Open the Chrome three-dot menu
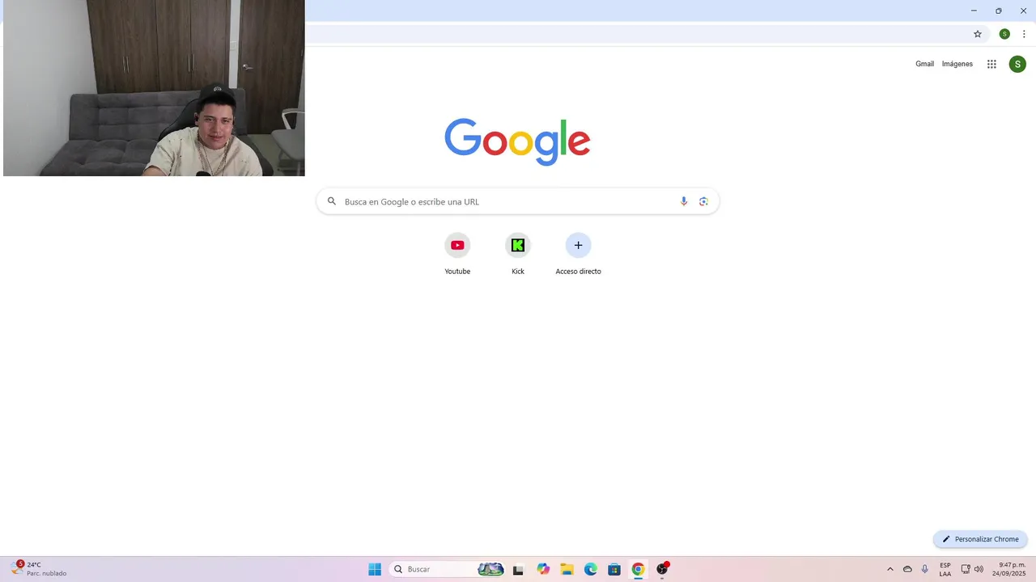This screenshot has width=1036, height=582. [1024, 34]
